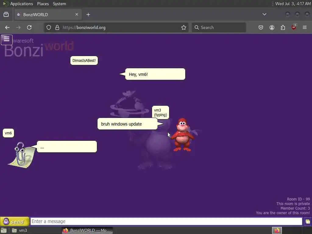This screenshot has height=234, width=312.
Task: Click the vm3 (typing) name tag
Action: click(160, 112)
